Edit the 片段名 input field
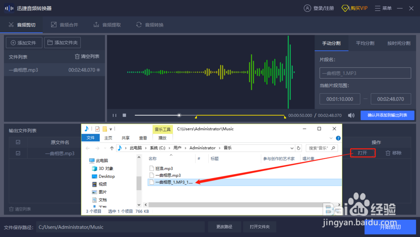This screenshot has height=237, width=420. tap(365, 73)
